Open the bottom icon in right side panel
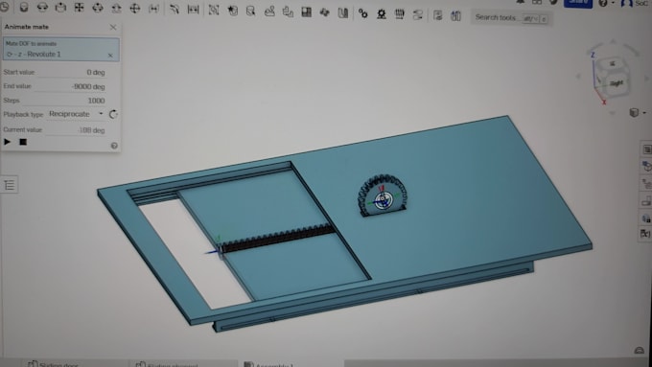The height and width of the screenshot is (367, 652). (x=645, y=234)
